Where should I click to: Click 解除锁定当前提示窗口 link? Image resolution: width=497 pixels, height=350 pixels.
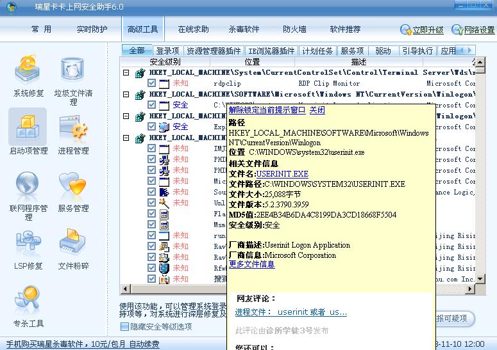[267, 110]
